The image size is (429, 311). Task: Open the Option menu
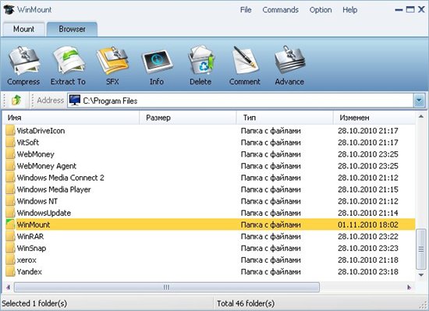tap(321, 10)
